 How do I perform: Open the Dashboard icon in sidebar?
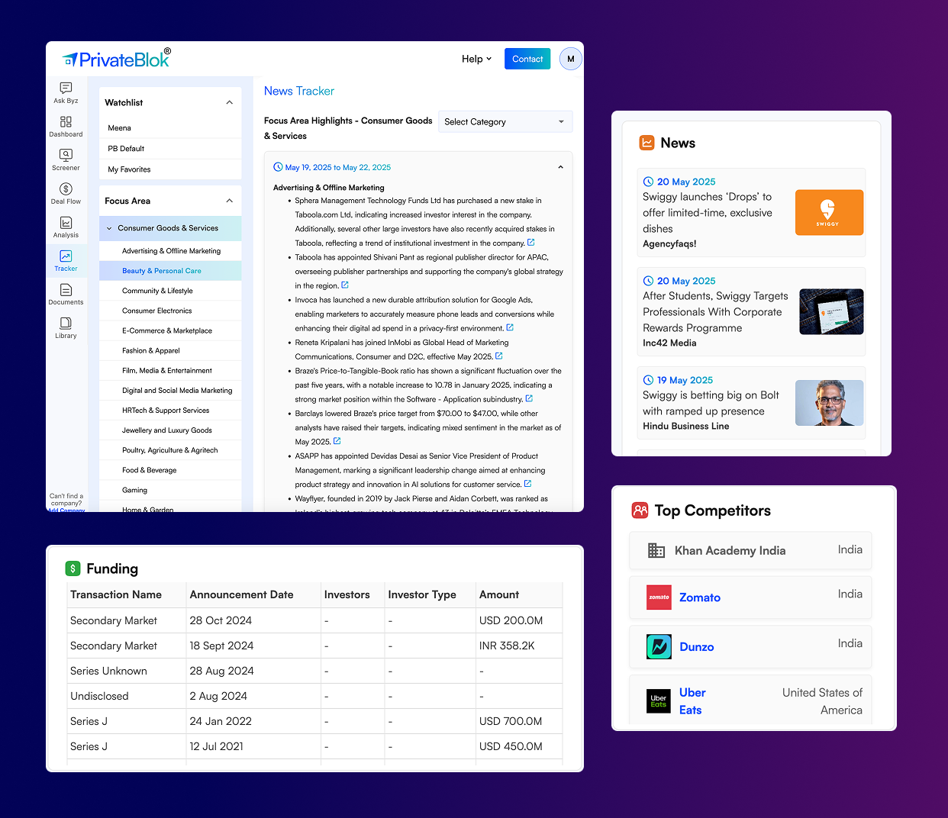click(x=66, y=122)
